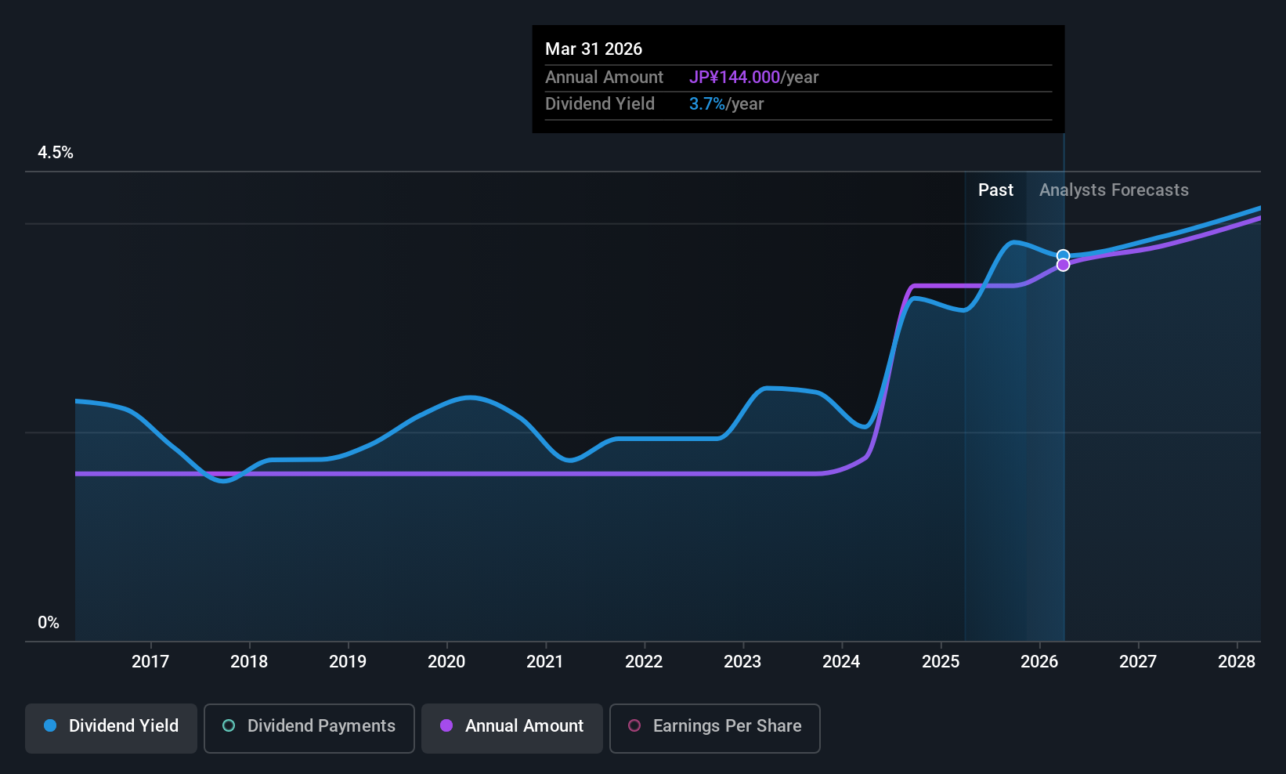Expand the Mar 31 2026 tooltip panel
The image size is (1286, 774).
797,78
